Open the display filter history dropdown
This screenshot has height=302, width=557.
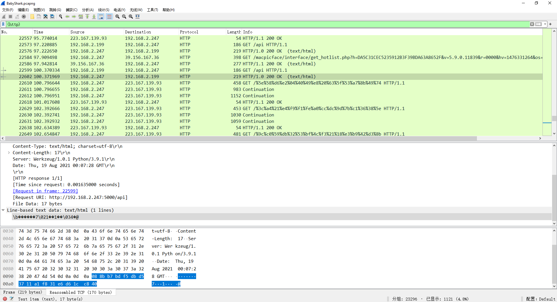tap(545, 24)
